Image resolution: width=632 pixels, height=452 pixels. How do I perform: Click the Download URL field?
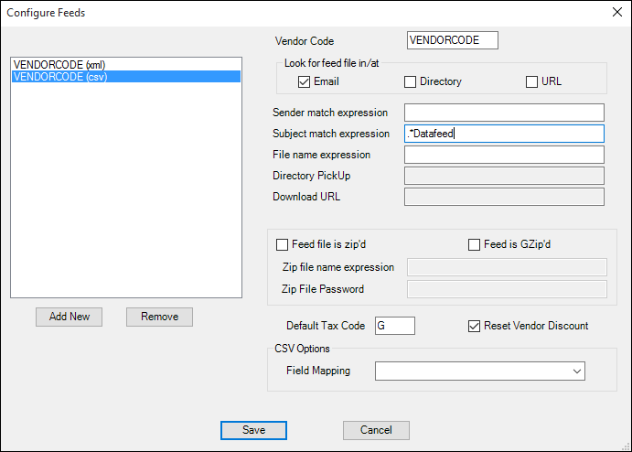[x=504, y=197]
